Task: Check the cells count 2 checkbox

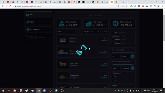Action: pyautogui.click(x=113, y=80)
